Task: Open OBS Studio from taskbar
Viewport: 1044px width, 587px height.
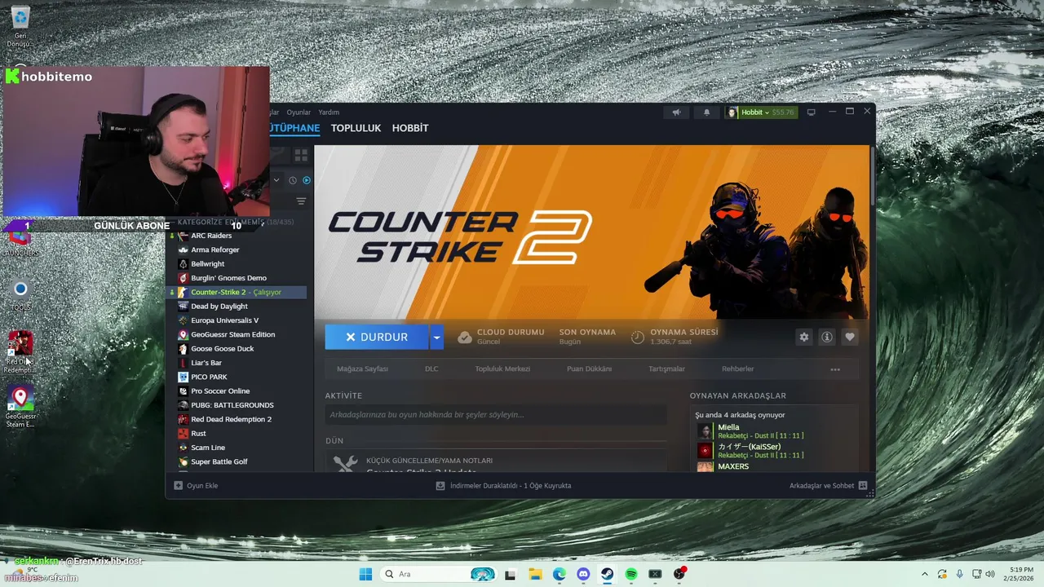Action: (x=679, y=574)
